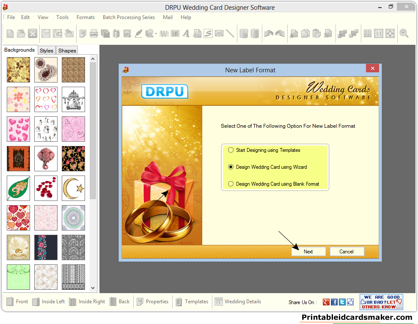Open the shapes tool dropdown arrow

pos(156,34)
